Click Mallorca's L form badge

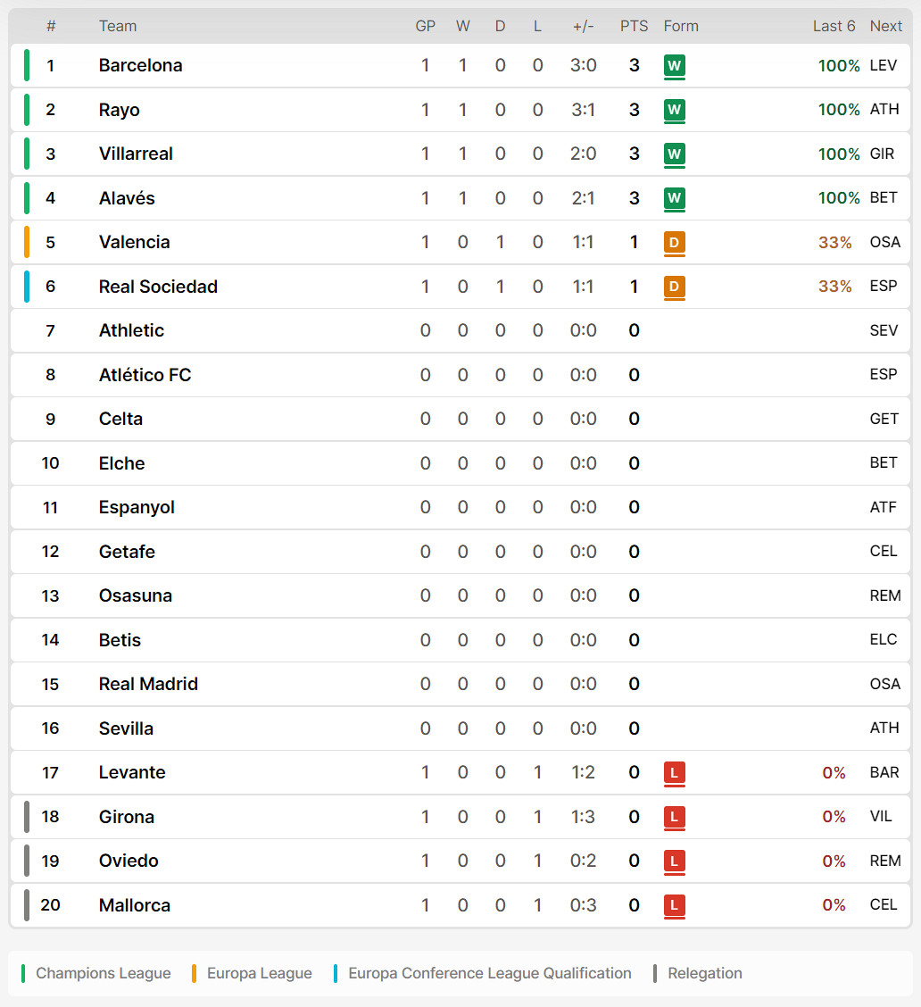[674, 905]
